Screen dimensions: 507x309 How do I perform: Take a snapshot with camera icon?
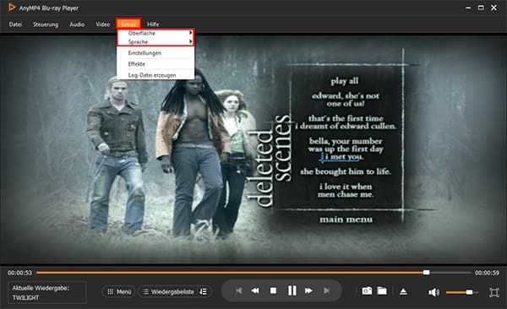coord(367,291)
